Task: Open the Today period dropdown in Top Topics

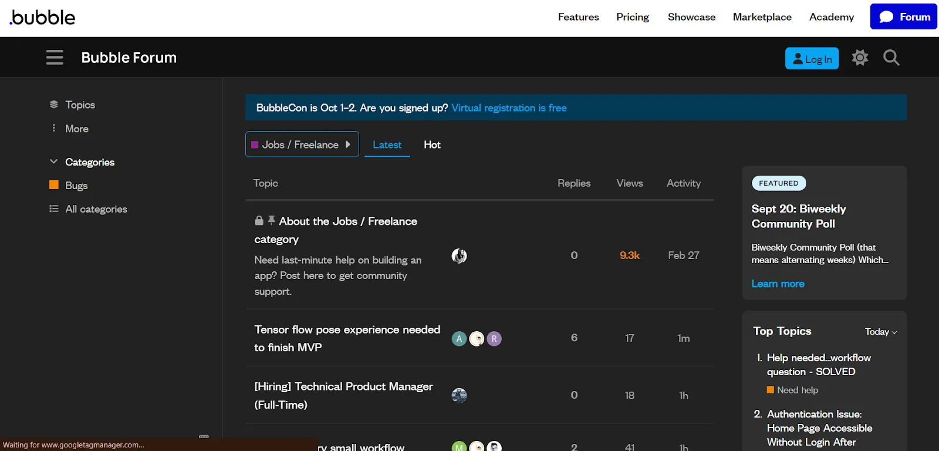Action: pyautogui.click(x=880, y=332)
